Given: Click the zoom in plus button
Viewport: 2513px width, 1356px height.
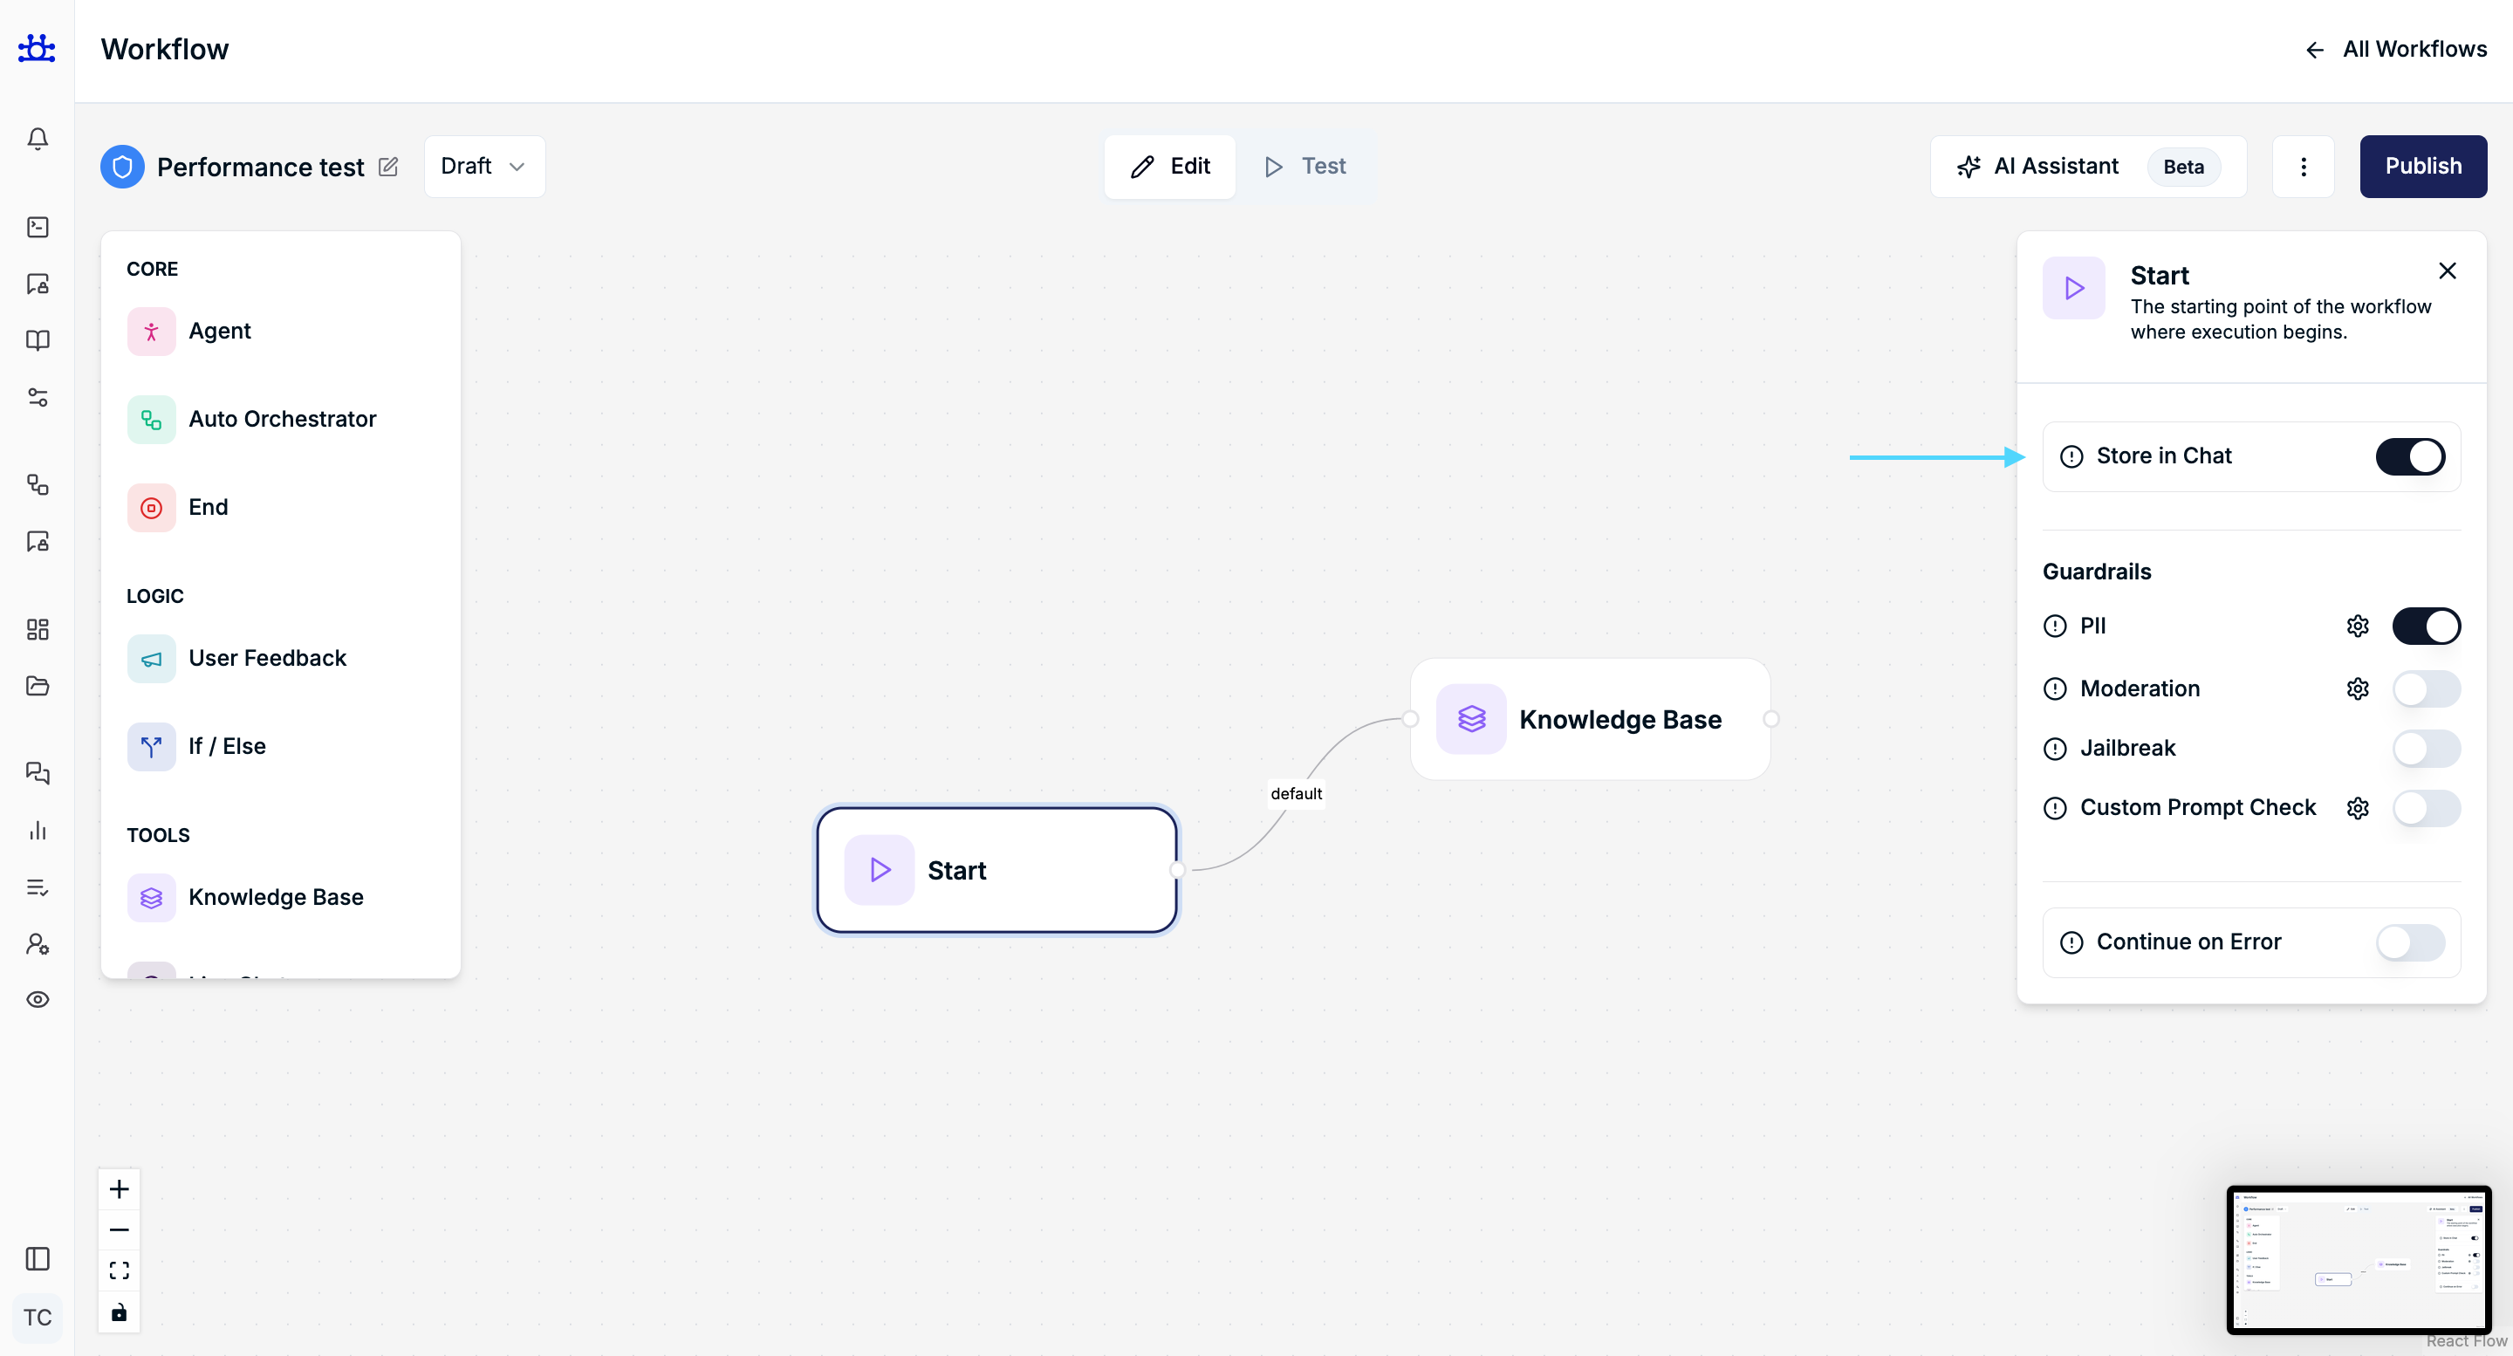Looking at the screenshot, I should 119,1189.
